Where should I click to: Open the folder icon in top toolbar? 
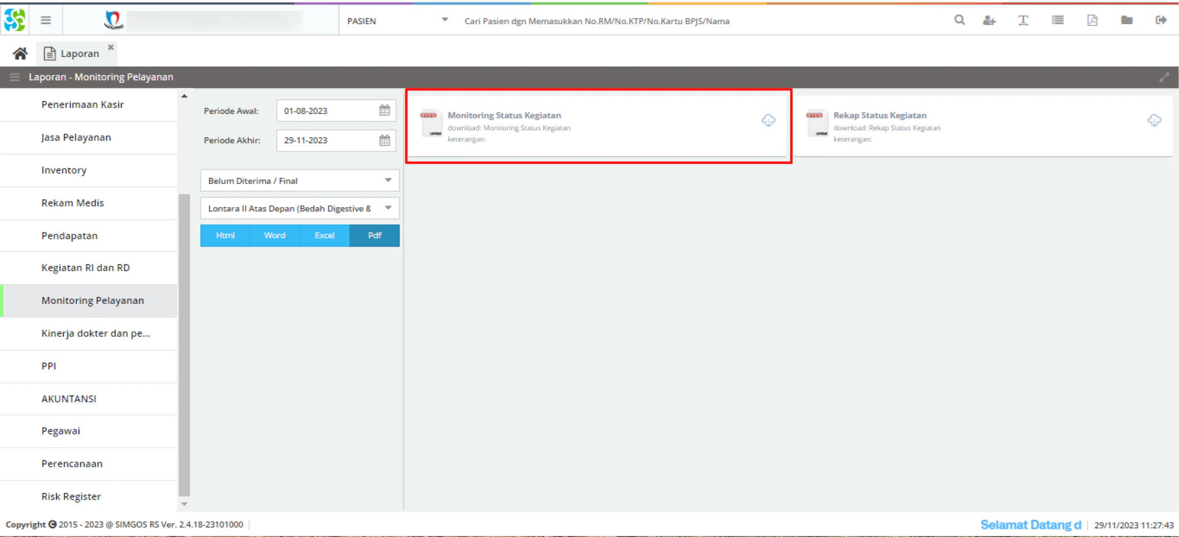point(1127,20)
